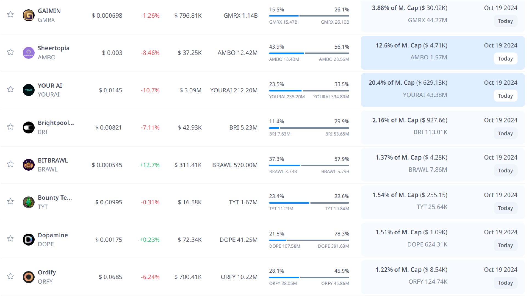Click the YOUR AI logo icon
Image resolution: width=527 pixels, height=296 pixels.
click(29, 90)
